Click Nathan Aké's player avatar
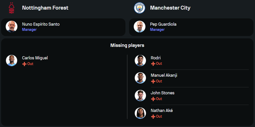This screenshot has width=255, height=127. tap(140, 113)
